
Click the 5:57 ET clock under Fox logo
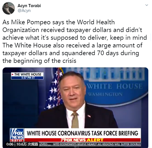point(17,141)
